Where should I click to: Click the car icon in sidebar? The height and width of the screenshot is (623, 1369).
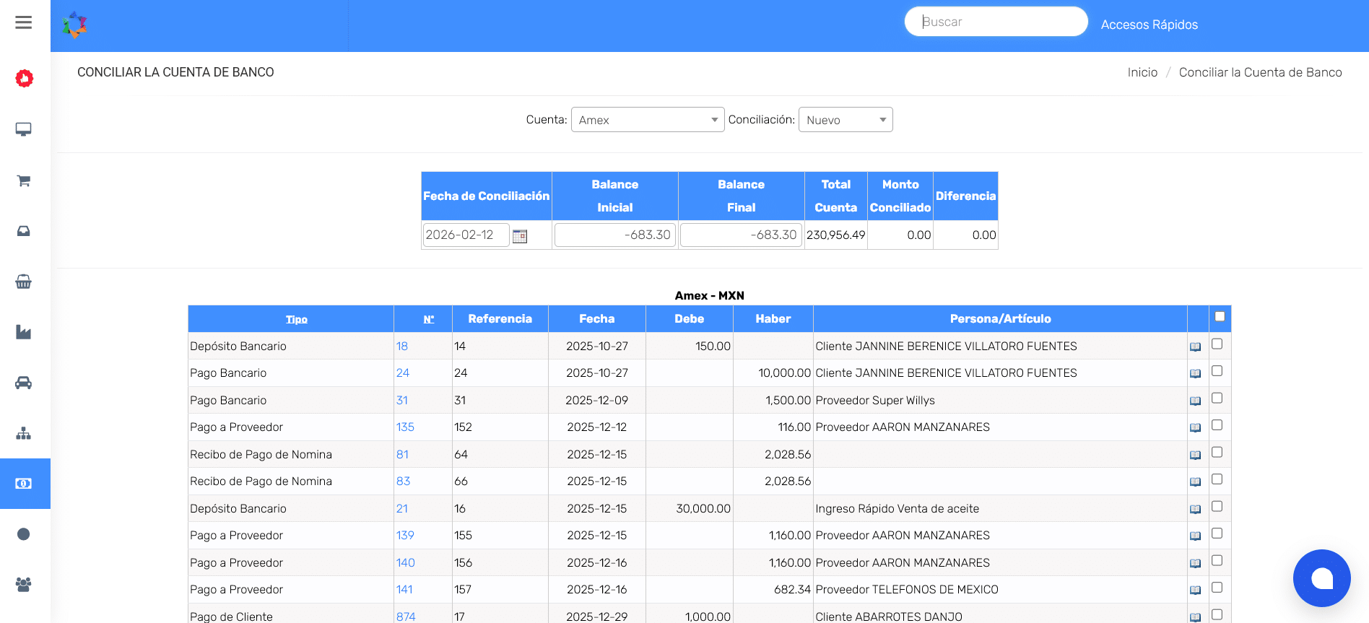point(24,383)
